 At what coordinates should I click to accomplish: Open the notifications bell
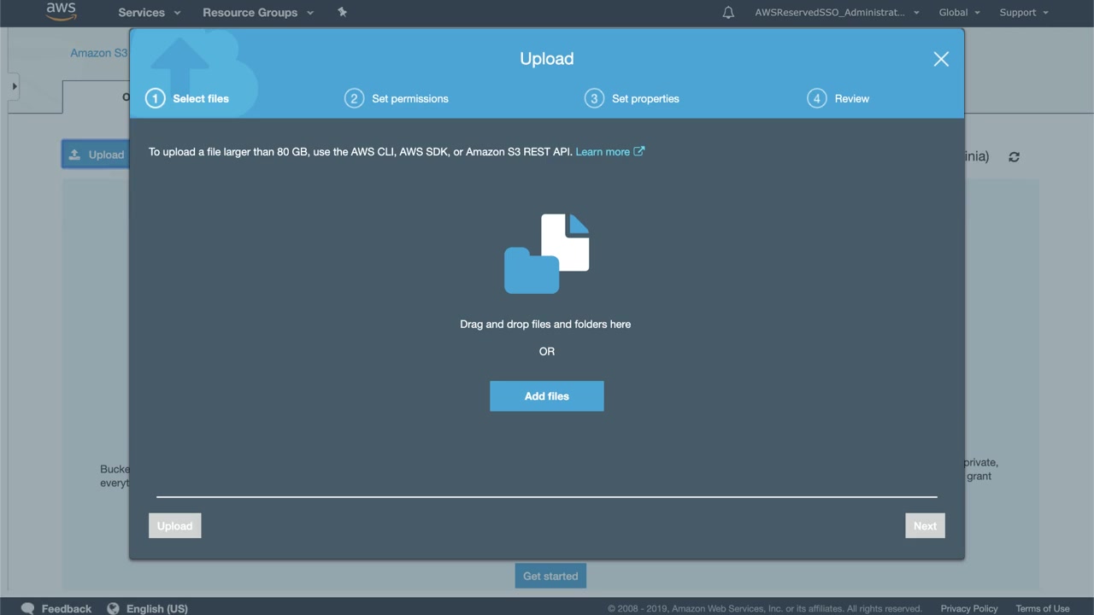tap(728, 13)
